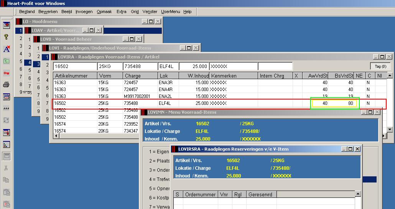Click the Vnr column header
This screenshot has width=395, height=209.
(x=225, y=194)
